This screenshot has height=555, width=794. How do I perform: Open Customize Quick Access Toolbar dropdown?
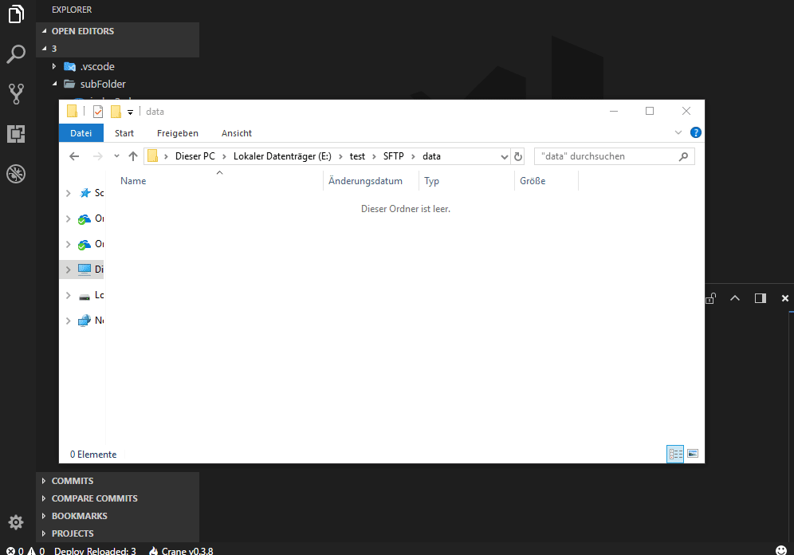coord(130,112)
